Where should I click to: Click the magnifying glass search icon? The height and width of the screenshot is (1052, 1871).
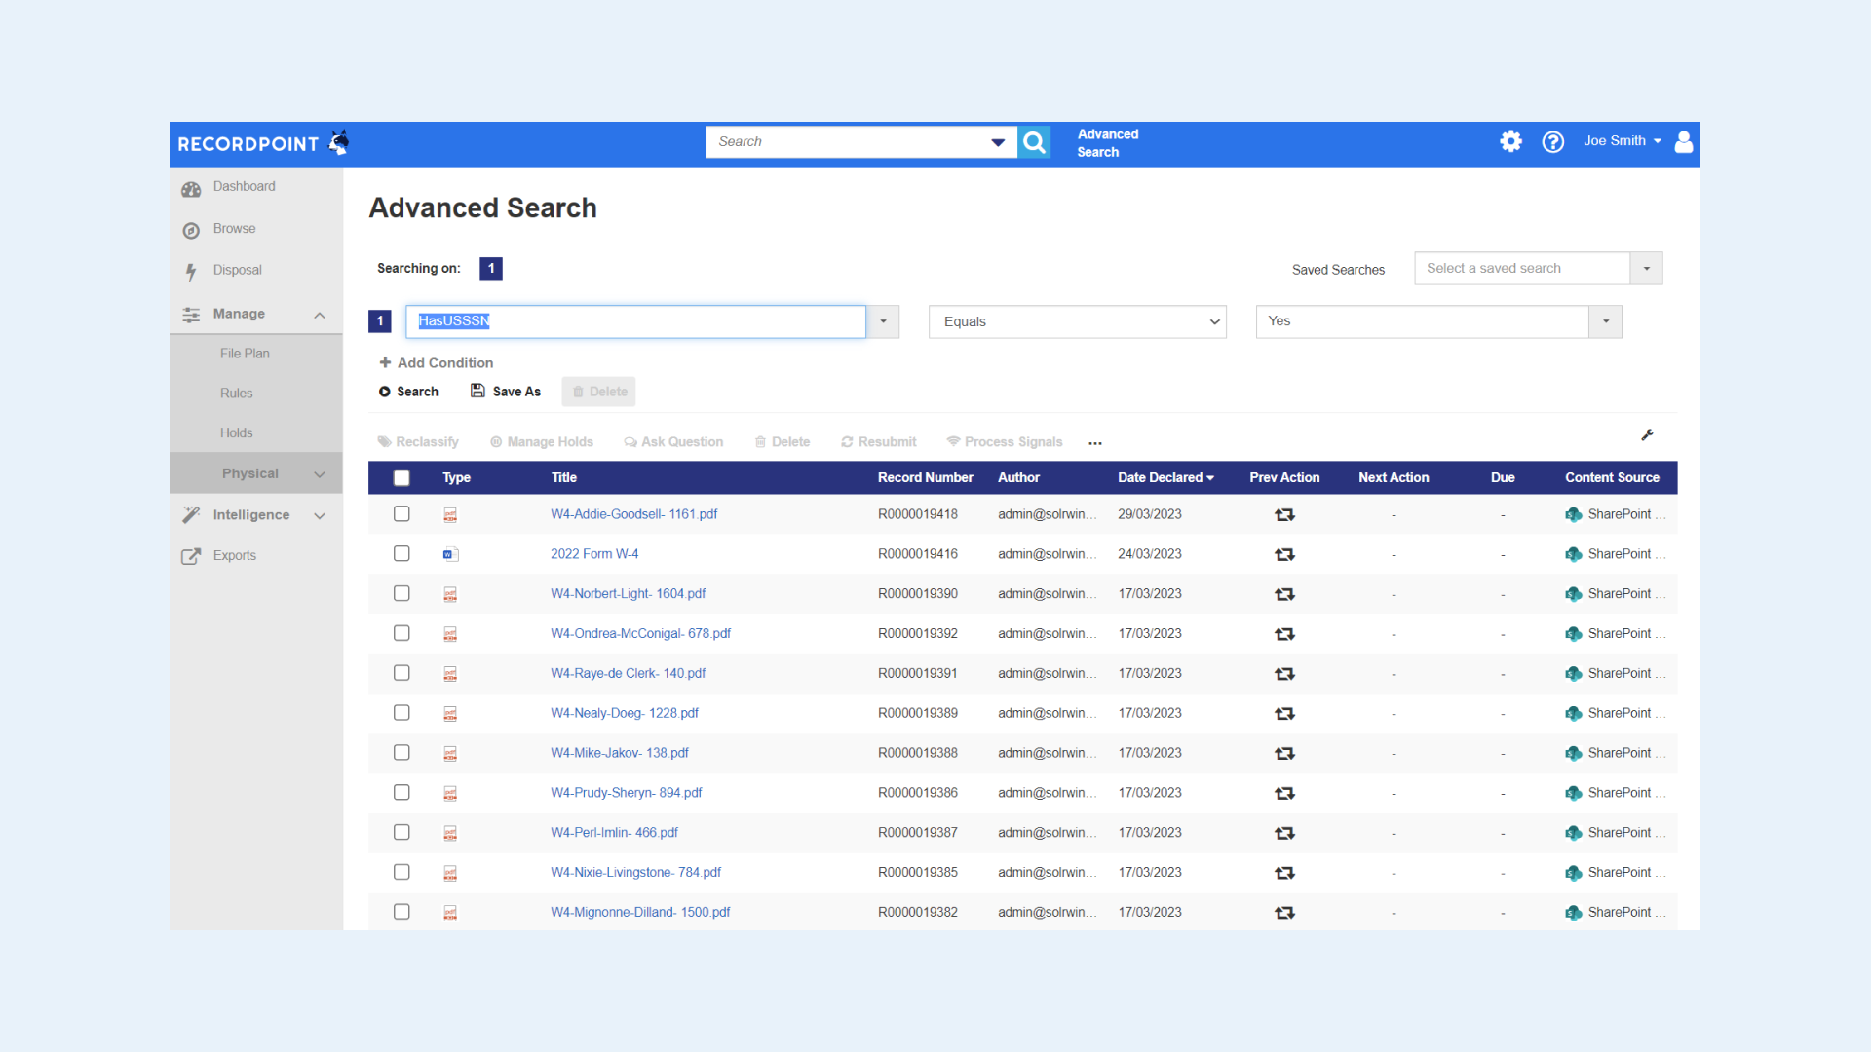tap(1034, 142)
